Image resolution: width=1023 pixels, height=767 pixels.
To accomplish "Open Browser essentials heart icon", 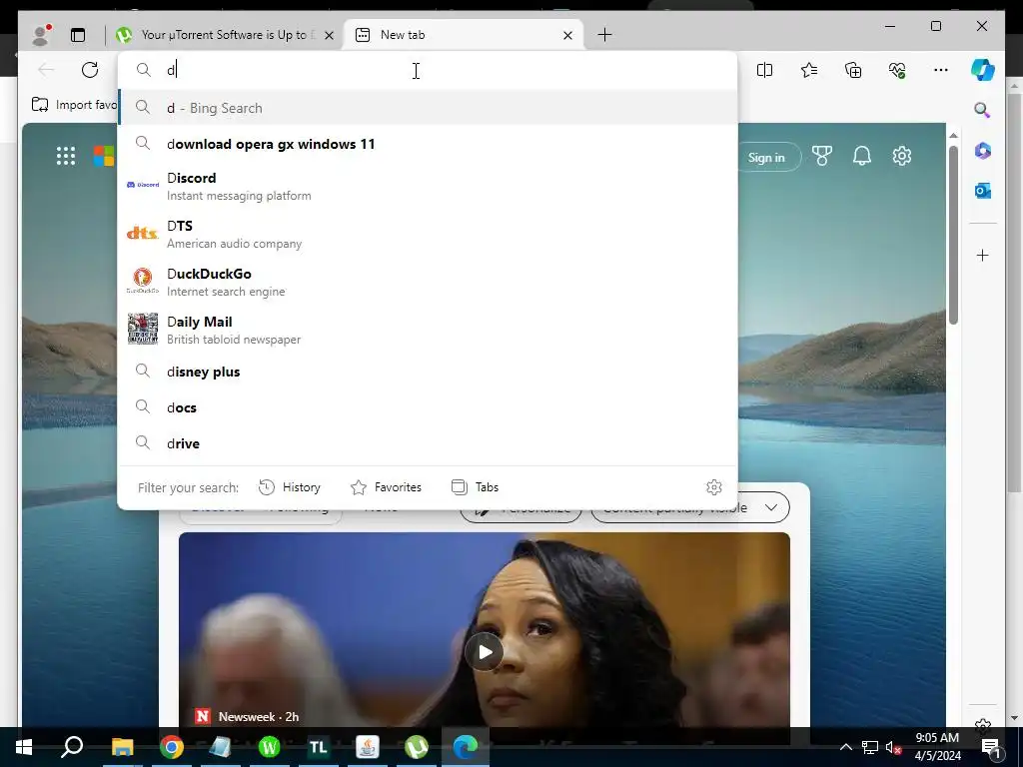I will (x=897, y=70).
